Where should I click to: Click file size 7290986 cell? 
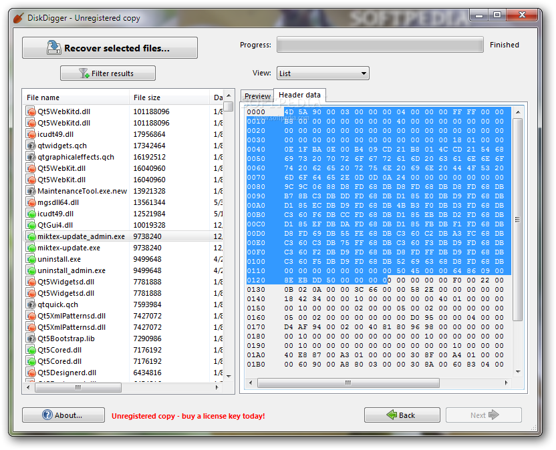coord(147,339)
